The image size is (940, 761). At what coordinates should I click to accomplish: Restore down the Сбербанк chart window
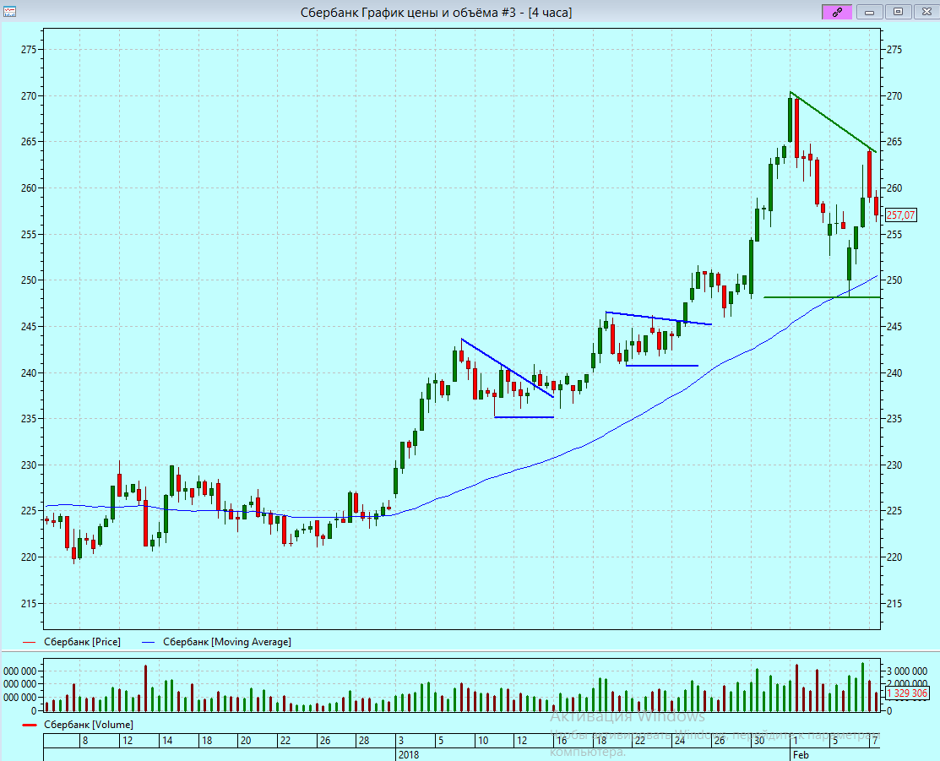click(x=898, y=11)
